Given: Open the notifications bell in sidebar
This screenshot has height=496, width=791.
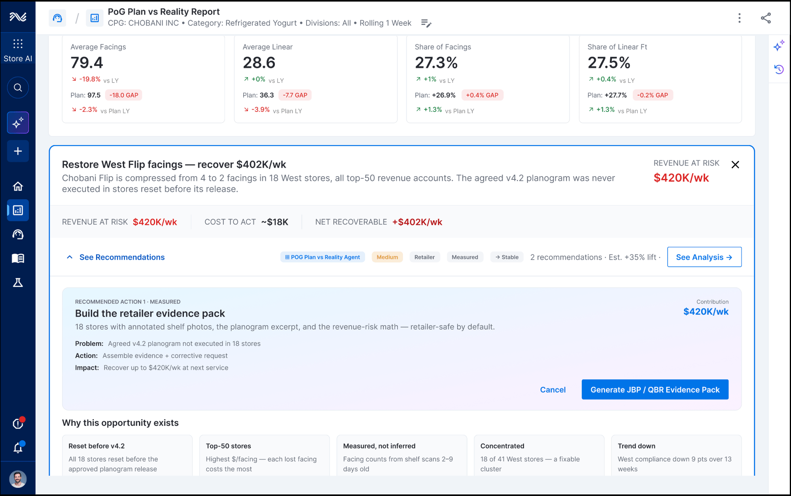Looking at the screenshot, I should tap(18, 447).
